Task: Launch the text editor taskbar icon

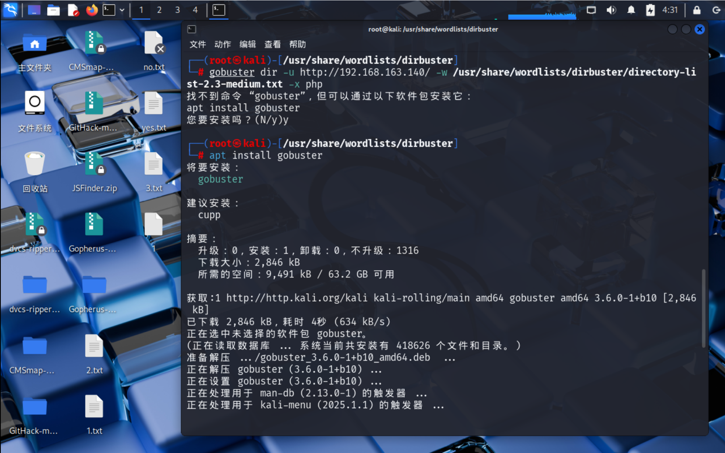Action: click(73, 10)
